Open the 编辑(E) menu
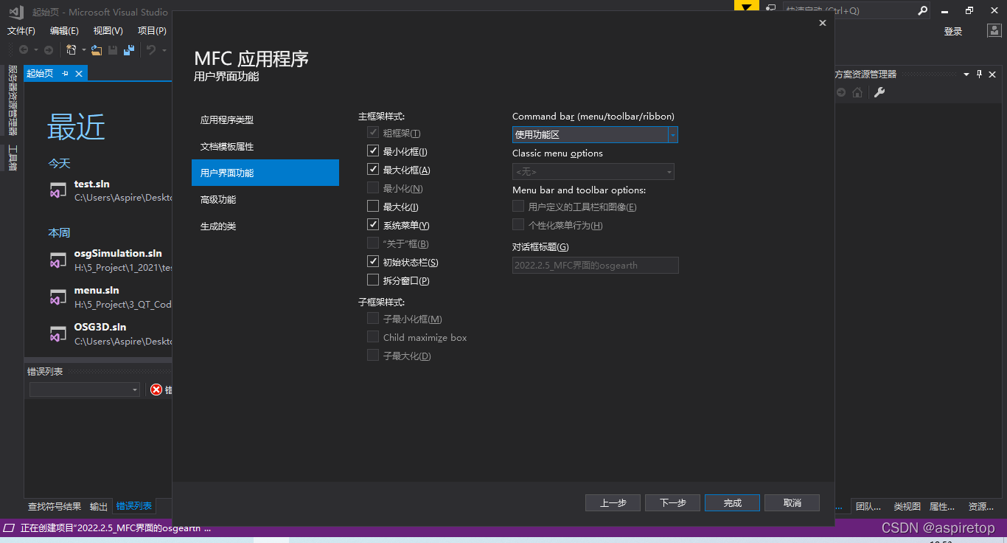This screenshot has width=1007, height=543. tap(64, 30)
